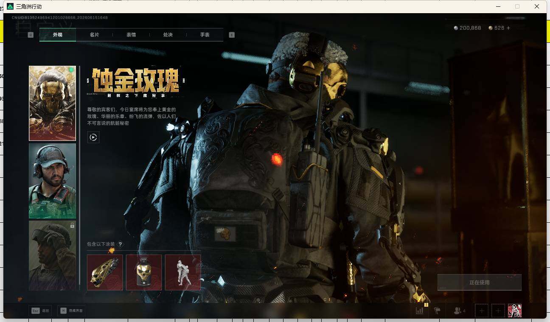
Task: Open the player avatar in bottom bar
Action: pos(515,311)
